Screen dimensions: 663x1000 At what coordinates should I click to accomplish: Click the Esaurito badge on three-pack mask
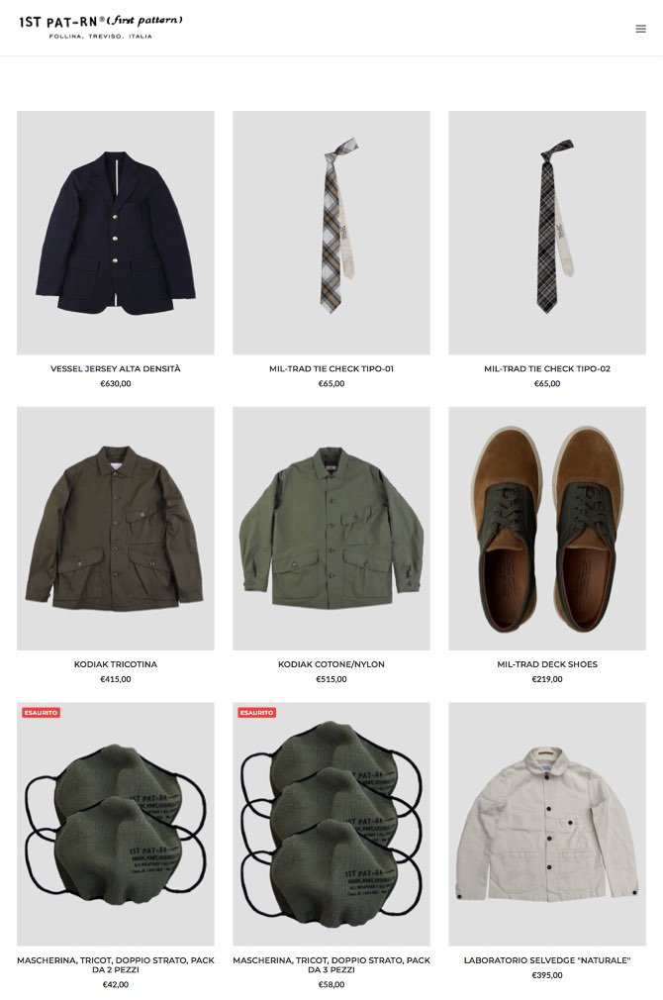[257, 712]
